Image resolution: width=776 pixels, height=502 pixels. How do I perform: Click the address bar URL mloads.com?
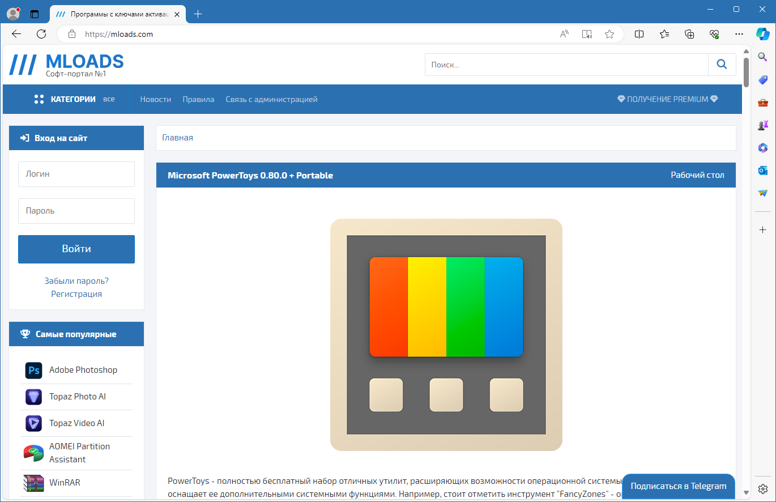119,34
